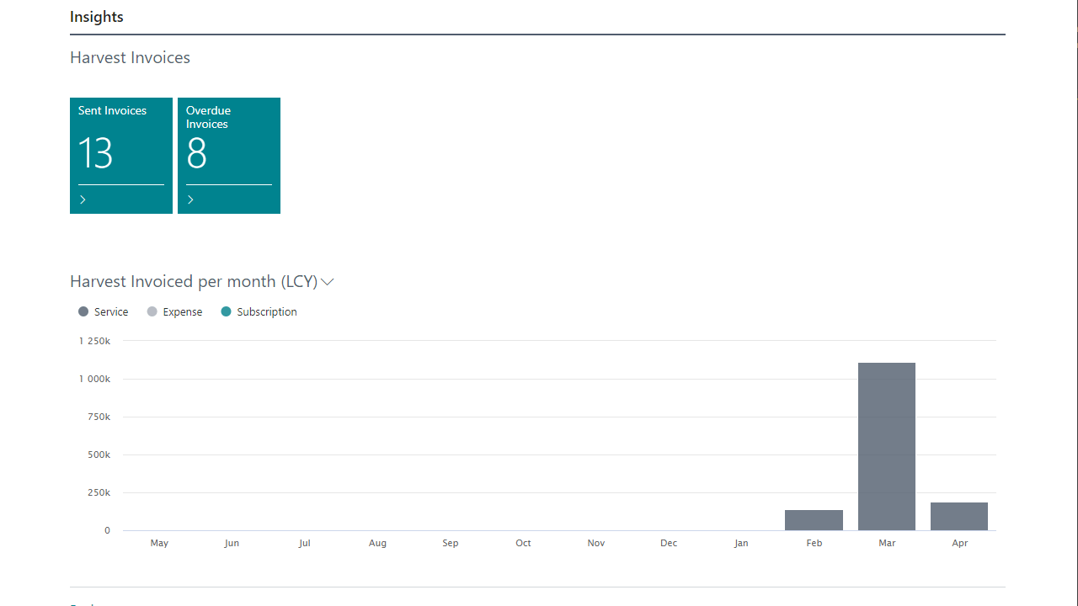Viewport: 1078px width, 606px height.
Task: Click the Mar axis label
Action: pyautogui.click(x=887, y=543)
